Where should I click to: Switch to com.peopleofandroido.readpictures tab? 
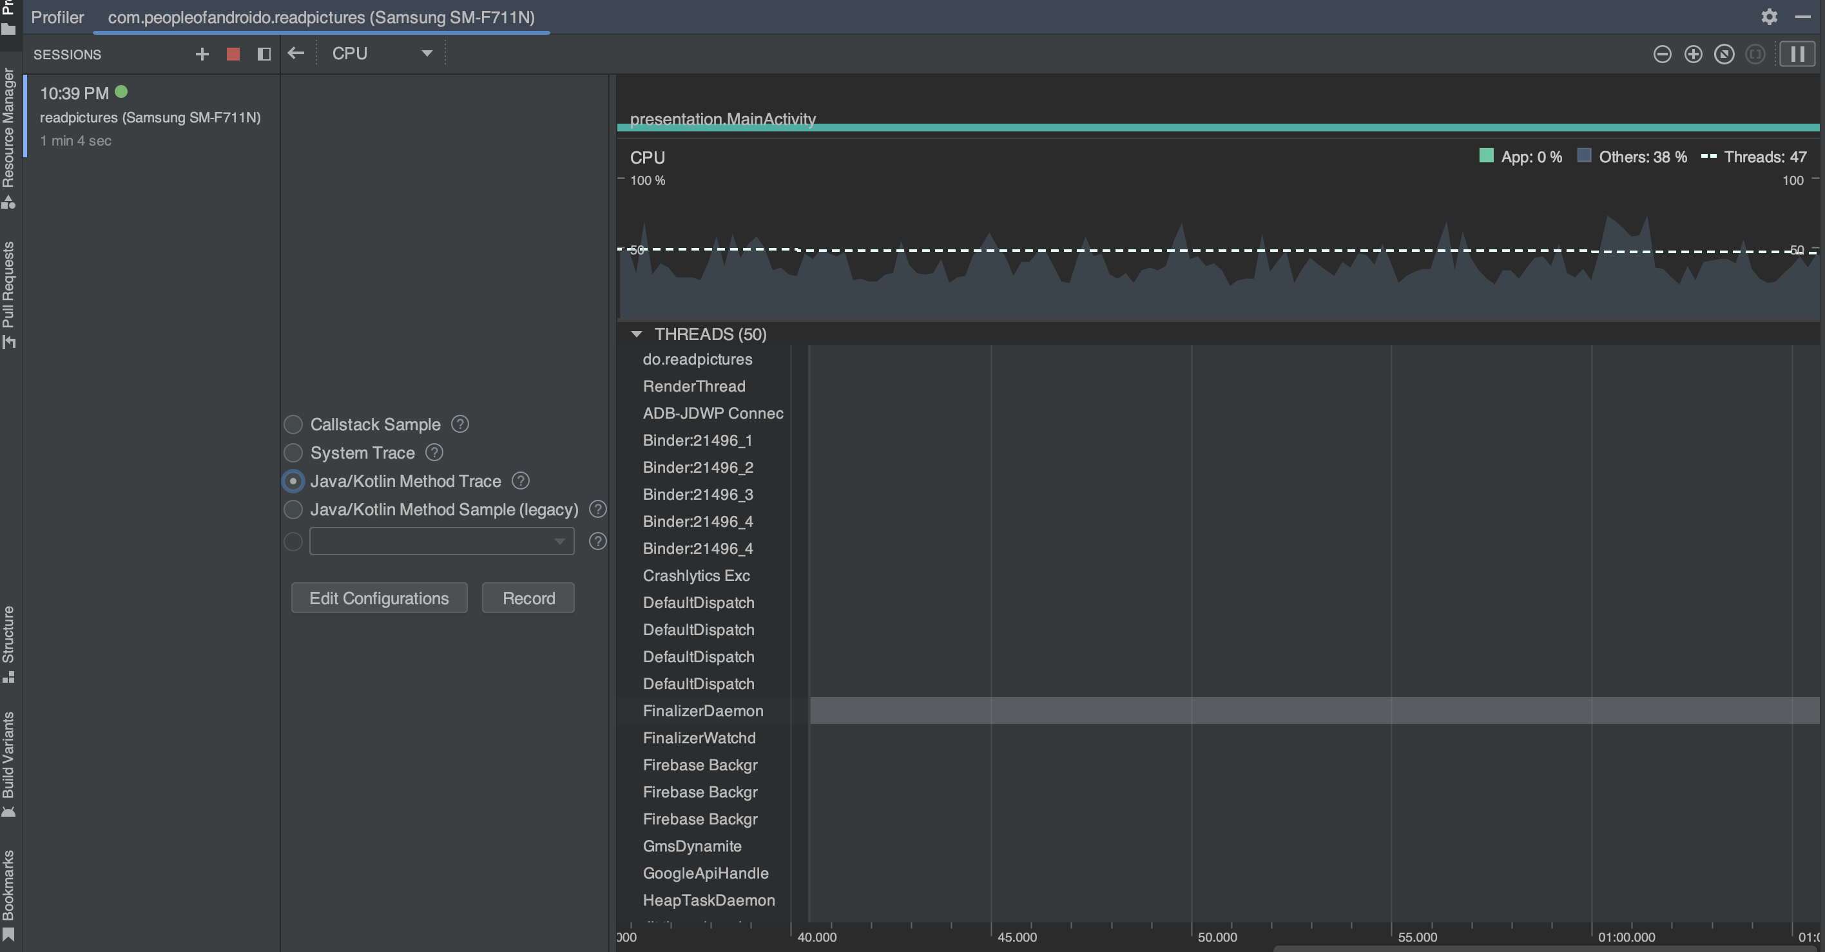[x=321, y=17]
